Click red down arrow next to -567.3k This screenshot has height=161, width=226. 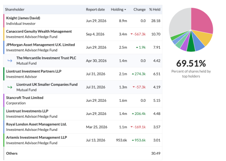[131, 34]
